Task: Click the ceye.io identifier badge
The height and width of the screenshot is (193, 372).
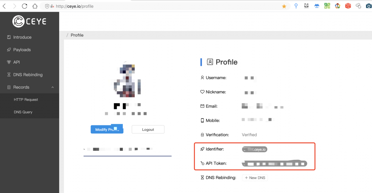Action: [255, 149]
